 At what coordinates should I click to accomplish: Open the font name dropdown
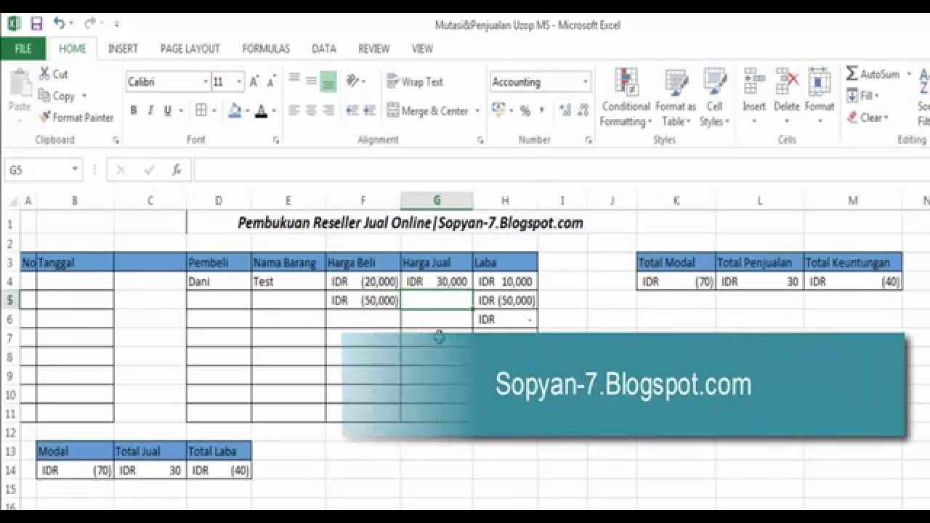pyautogui.click(x=206, y=82)
